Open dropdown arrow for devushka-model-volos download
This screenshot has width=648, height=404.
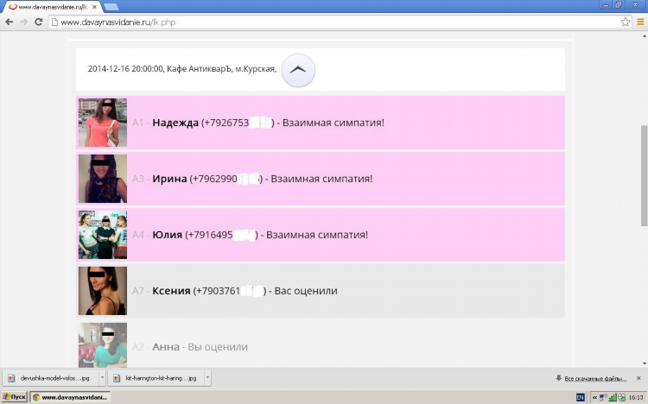[x=102, y=378]
